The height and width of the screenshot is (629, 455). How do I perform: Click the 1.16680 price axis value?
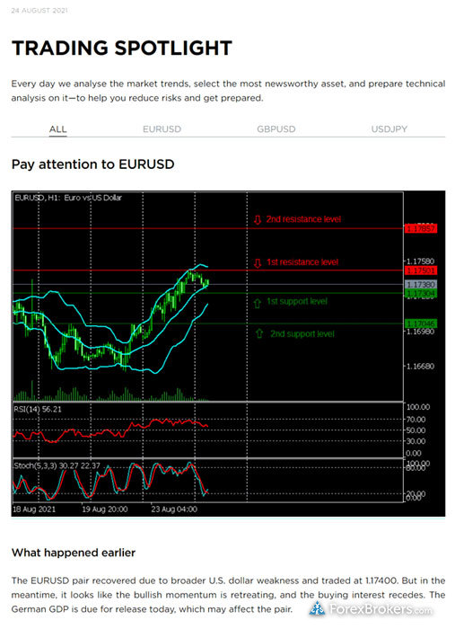tap(421, 367)
